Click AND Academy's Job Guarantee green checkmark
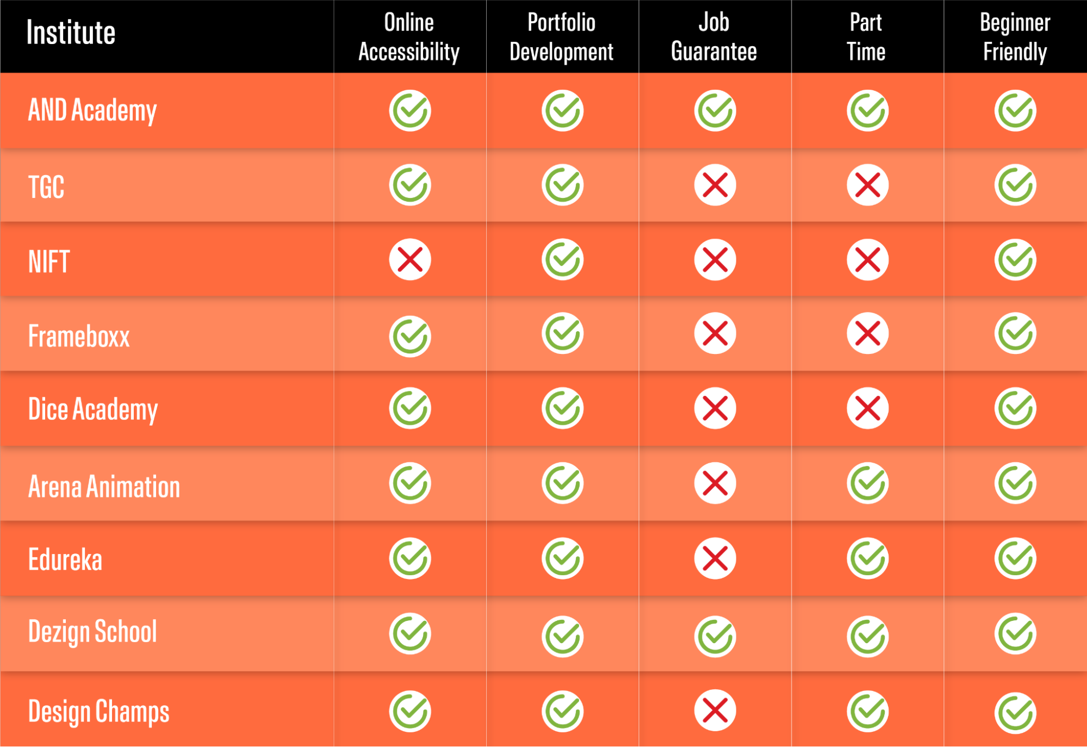The image size is (1087, 747). coord(715,111)
